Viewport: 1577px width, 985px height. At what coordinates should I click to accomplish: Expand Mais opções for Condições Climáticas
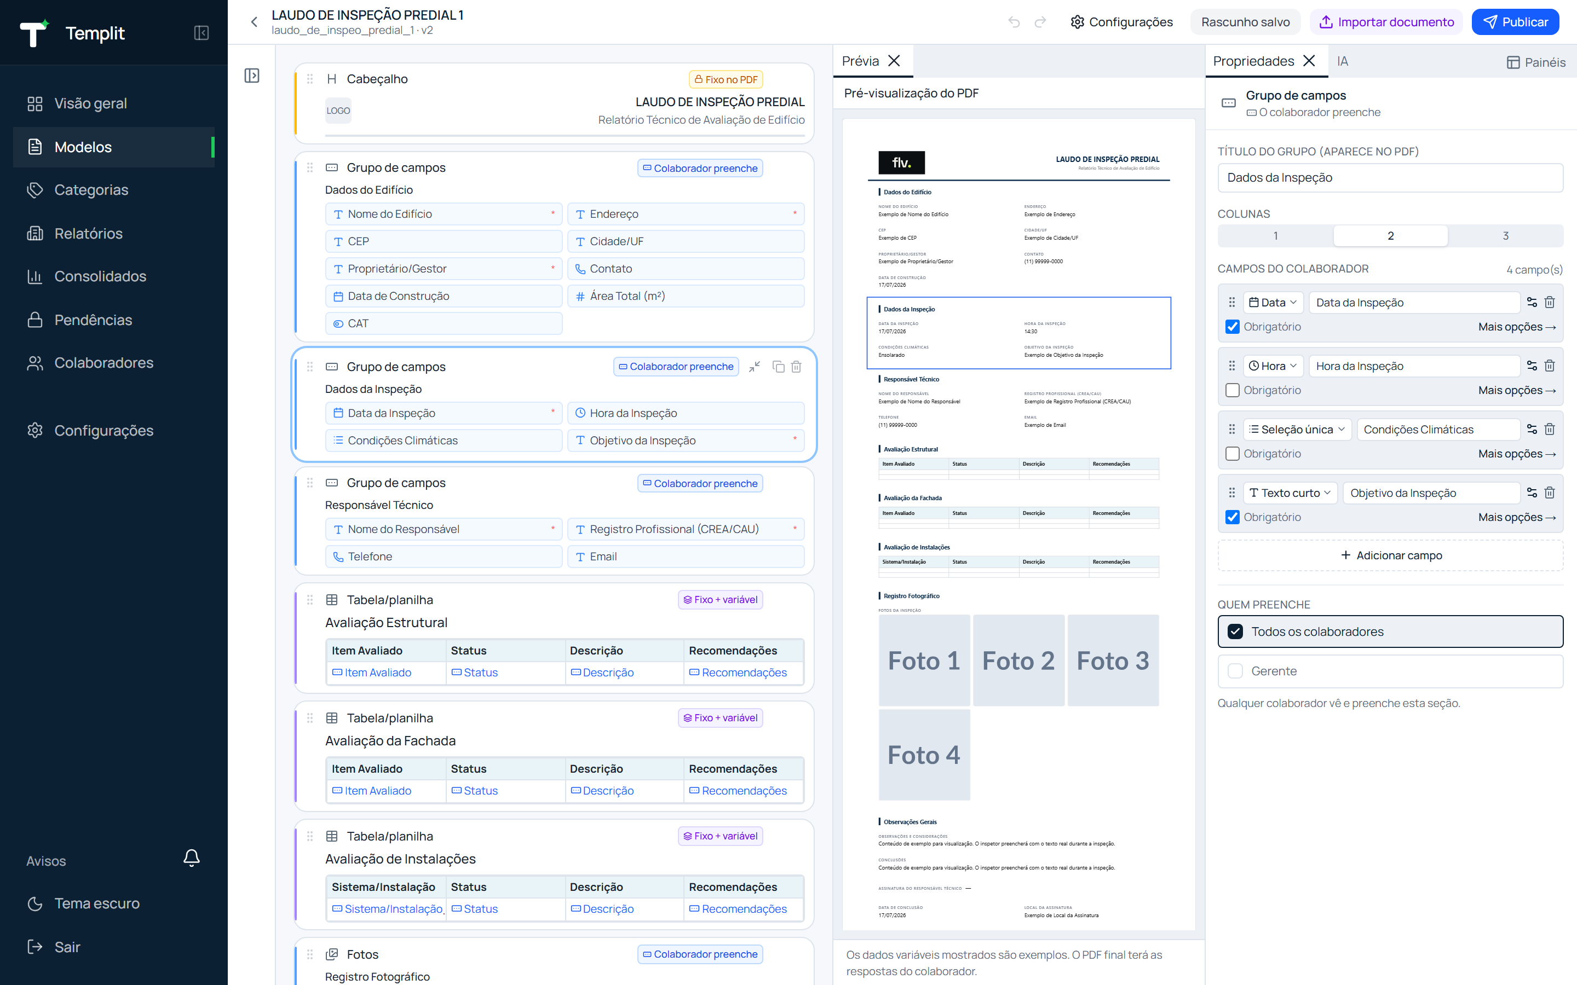click(1517, 454)
